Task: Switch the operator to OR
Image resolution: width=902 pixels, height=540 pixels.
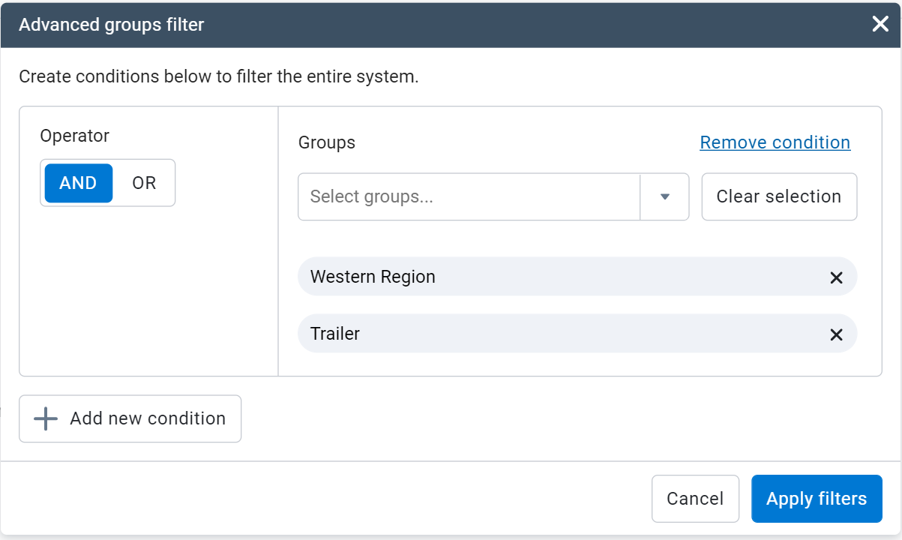Action: [x=144, y=182]
